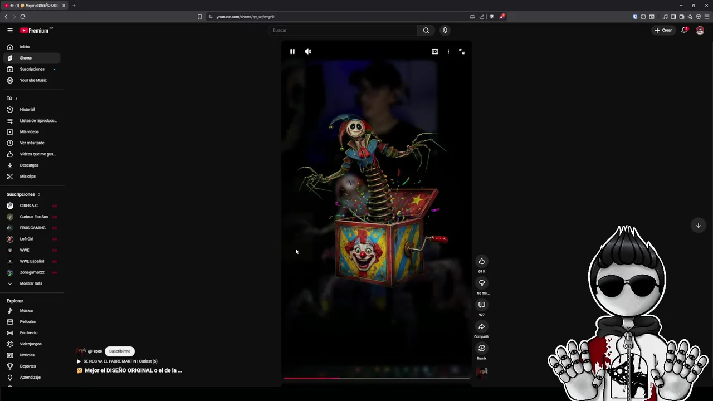Screen dimensions: 713x401
Task: Expand the Tú section
Action: coord(12,99)
